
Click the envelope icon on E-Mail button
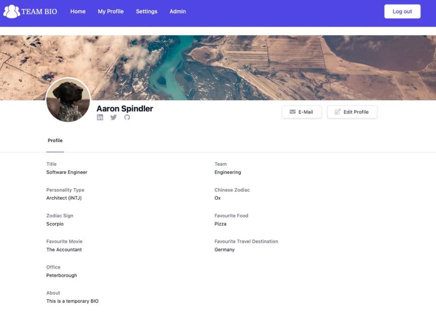(292, 111)
